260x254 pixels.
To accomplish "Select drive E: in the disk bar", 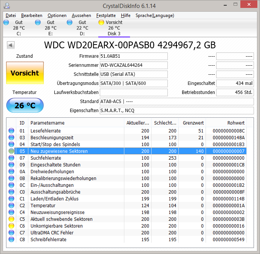I will point(50,28).
